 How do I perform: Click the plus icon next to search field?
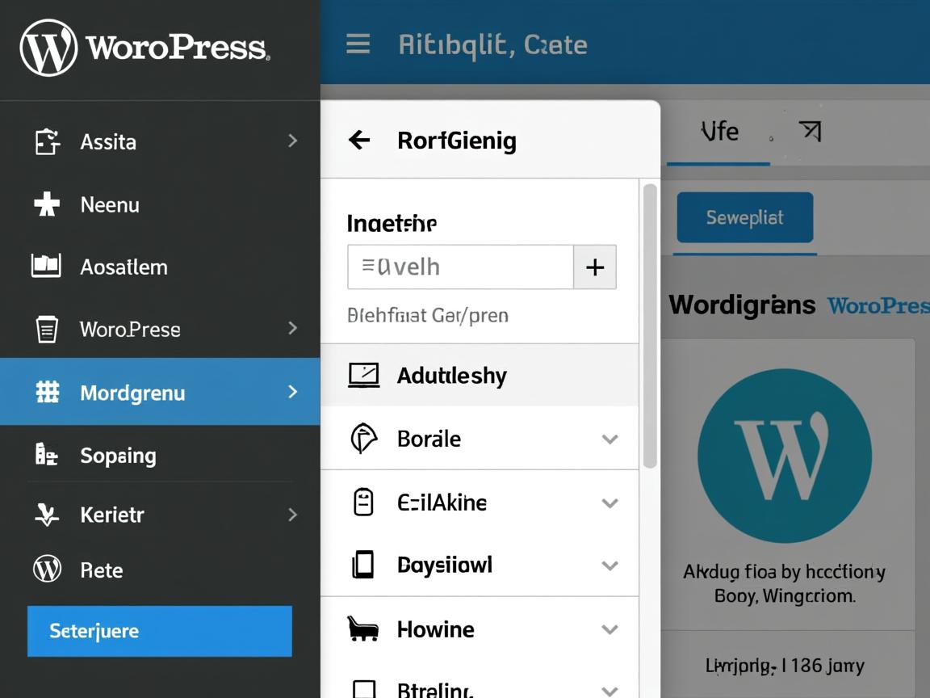(x=595, y=267)
